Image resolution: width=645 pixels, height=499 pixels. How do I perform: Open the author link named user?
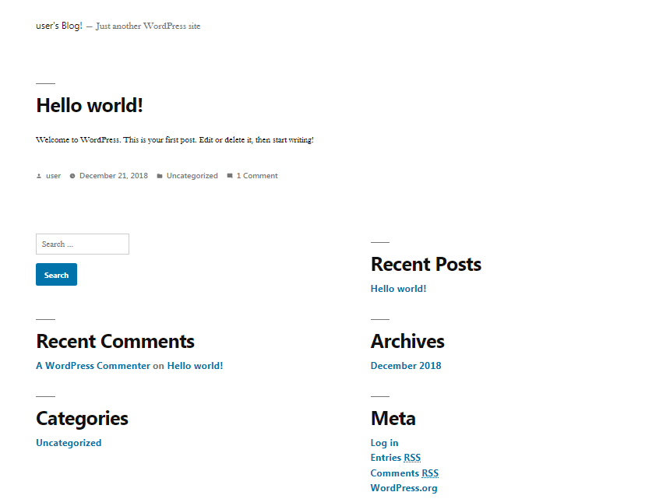[54, 176]
